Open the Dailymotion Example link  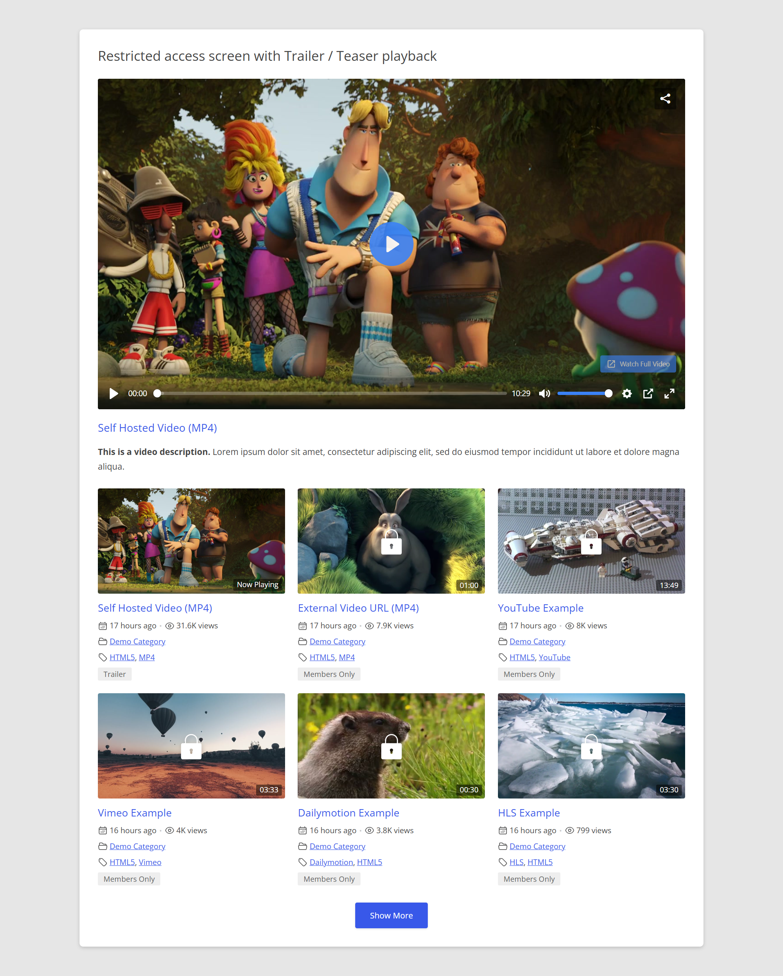pyautogui.click(x=348, y=812)
